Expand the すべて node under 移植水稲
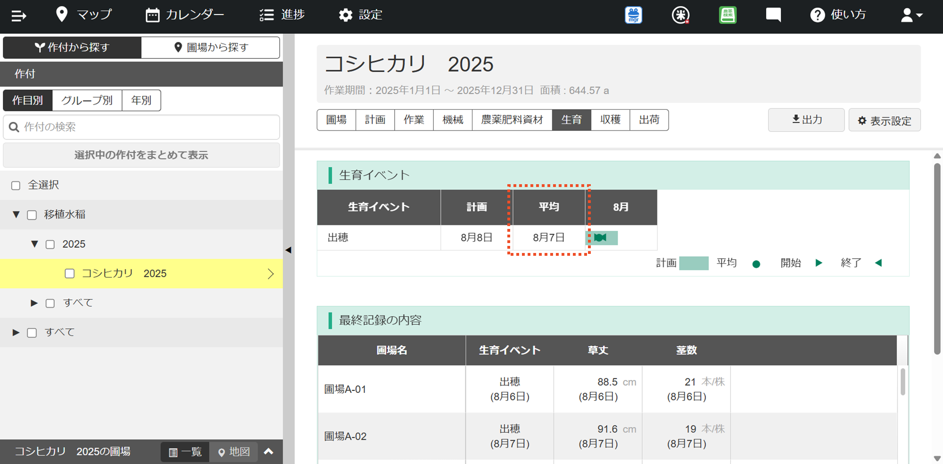Viewport: 943px width, 464px height. (34, 303)
